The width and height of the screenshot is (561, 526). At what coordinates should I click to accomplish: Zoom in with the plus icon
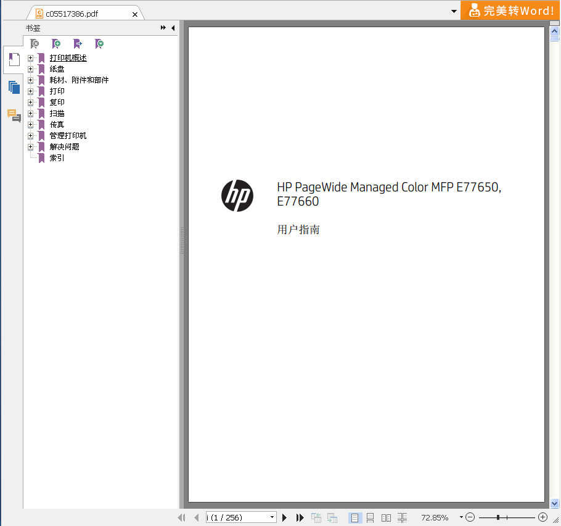pos(543,517)
